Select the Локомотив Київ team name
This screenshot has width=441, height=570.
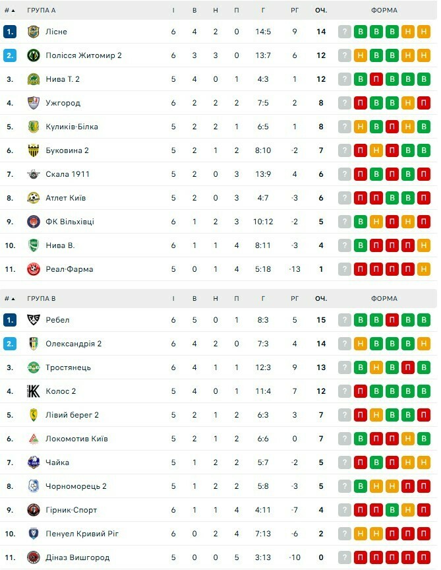[76, 439]
